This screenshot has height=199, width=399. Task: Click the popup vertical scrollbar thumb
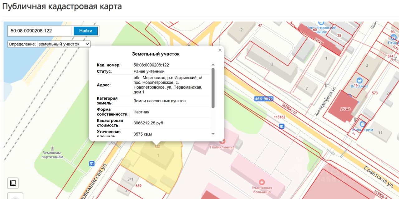213,88
